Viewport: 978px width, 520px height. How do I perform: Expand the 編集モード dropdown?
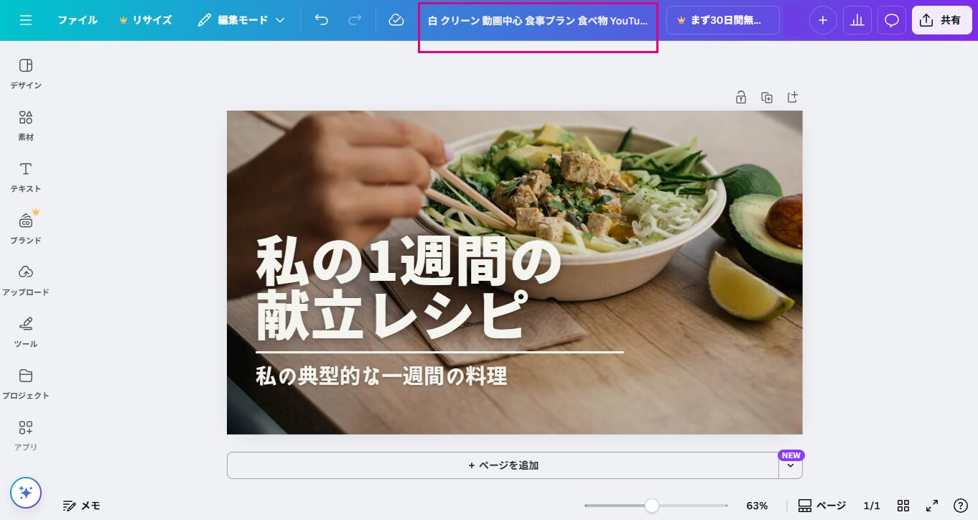tap(241, 20)
